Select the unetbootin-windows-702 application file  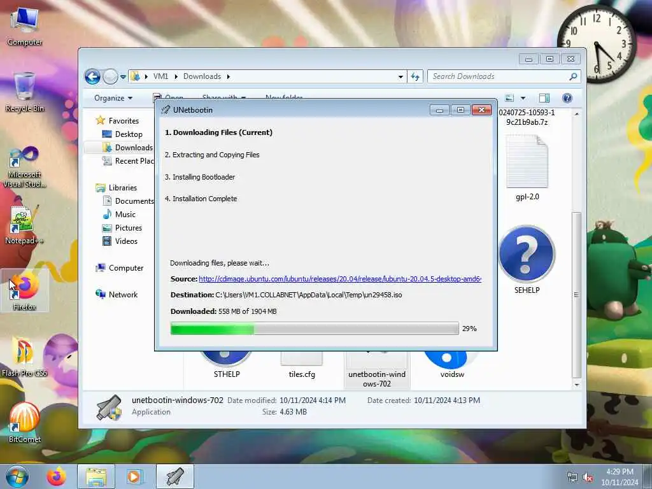[377, 370]
